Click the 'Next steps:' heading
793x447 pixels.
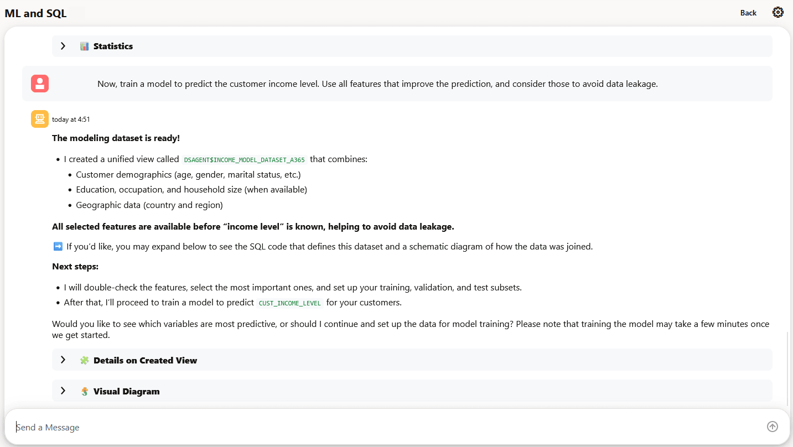(75, 267)
